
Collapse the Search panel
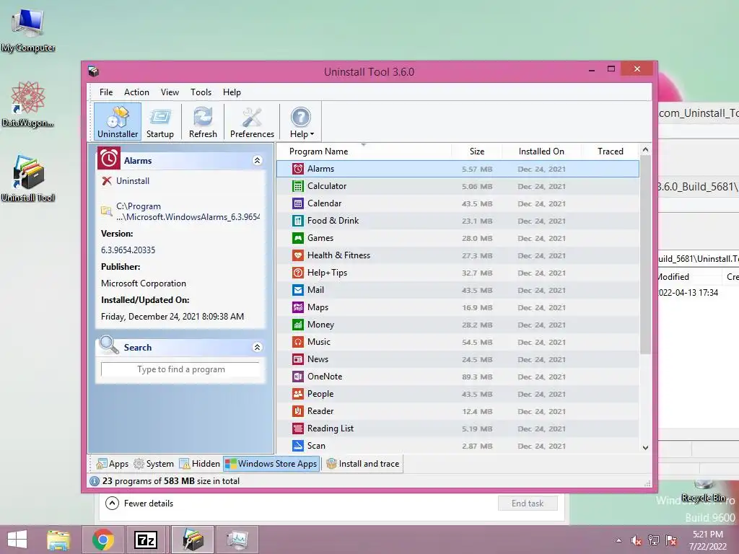click(x=258, y=347)
